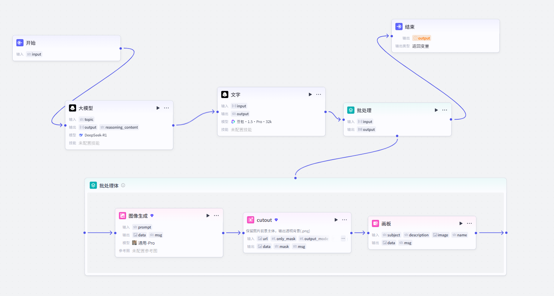Open the cutout node ellipsis menu
Viewport: 554px width, 296px height.
pos(344,220)
